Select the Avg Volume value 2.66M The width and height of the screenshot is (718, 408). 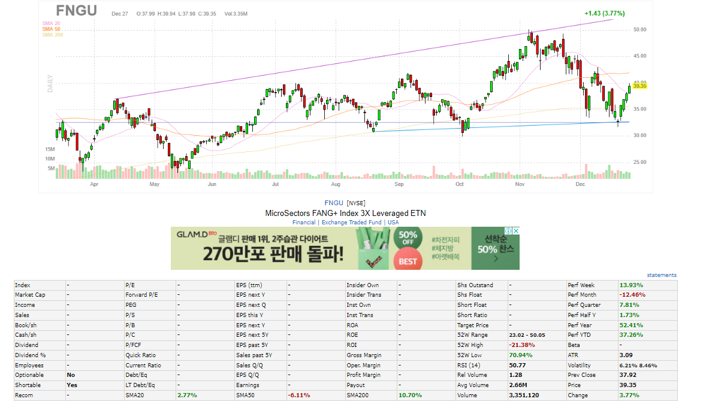click(x=518, y=385)
